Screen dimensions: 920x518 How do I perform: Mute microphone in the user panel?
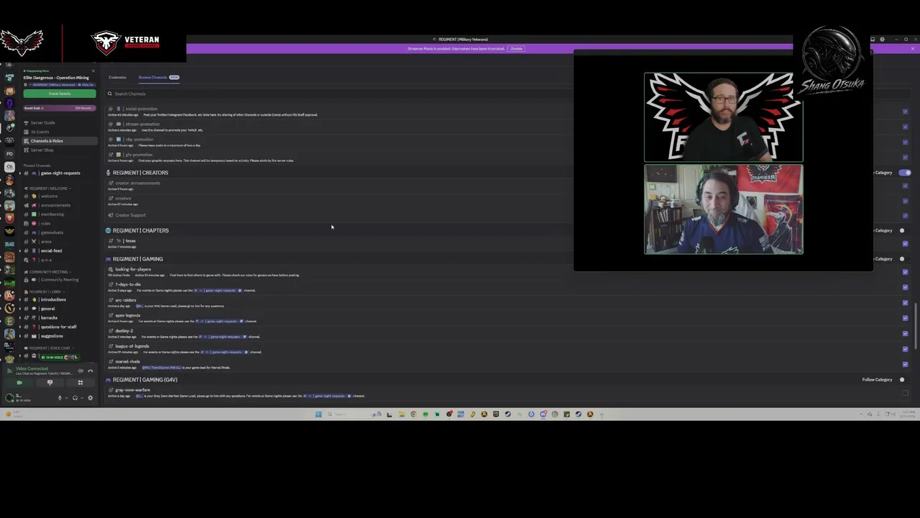(x=60, y=398)
